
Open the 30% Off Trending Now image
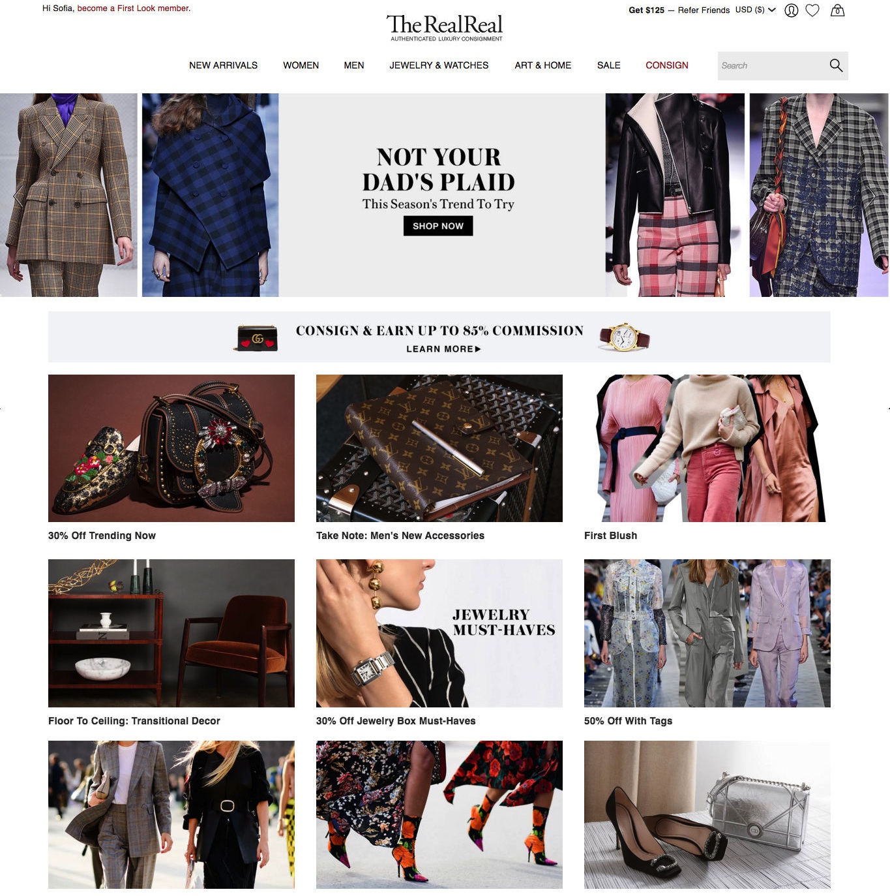[x=171, y=448]
